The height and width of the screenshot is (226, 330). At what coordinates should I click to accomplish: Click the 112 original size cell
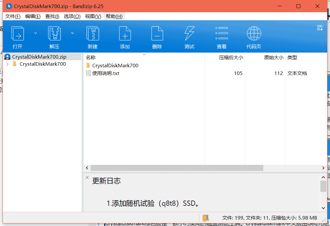278,73
